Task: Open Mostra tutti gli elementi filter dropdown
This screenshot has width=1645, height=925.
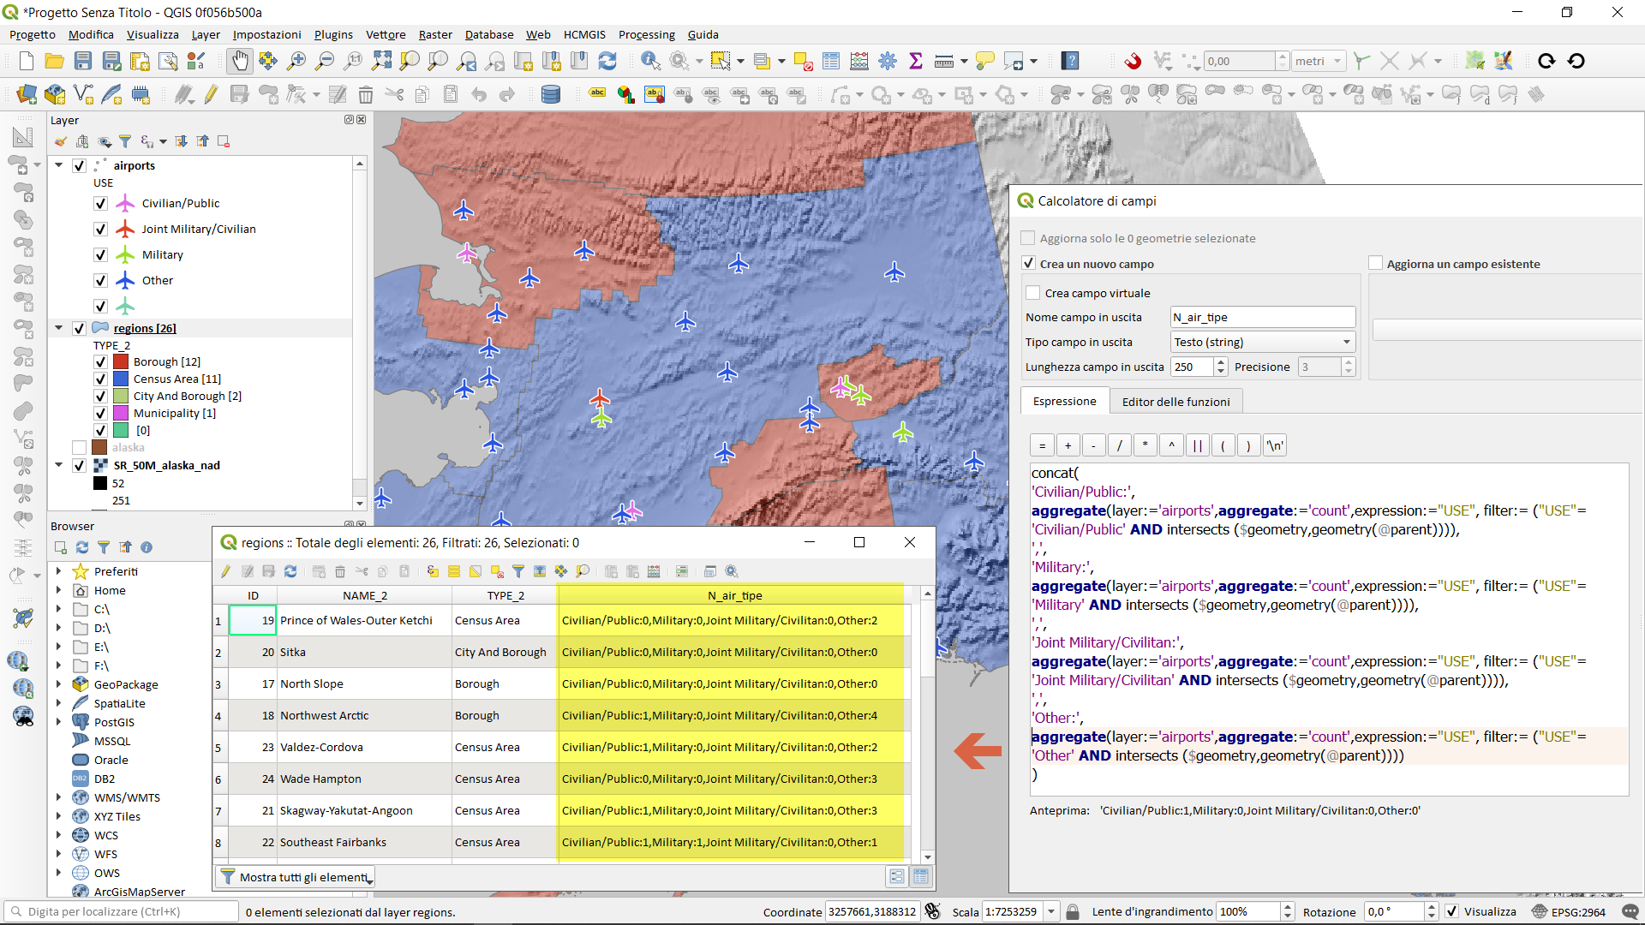Action: (x=296, y=877)
